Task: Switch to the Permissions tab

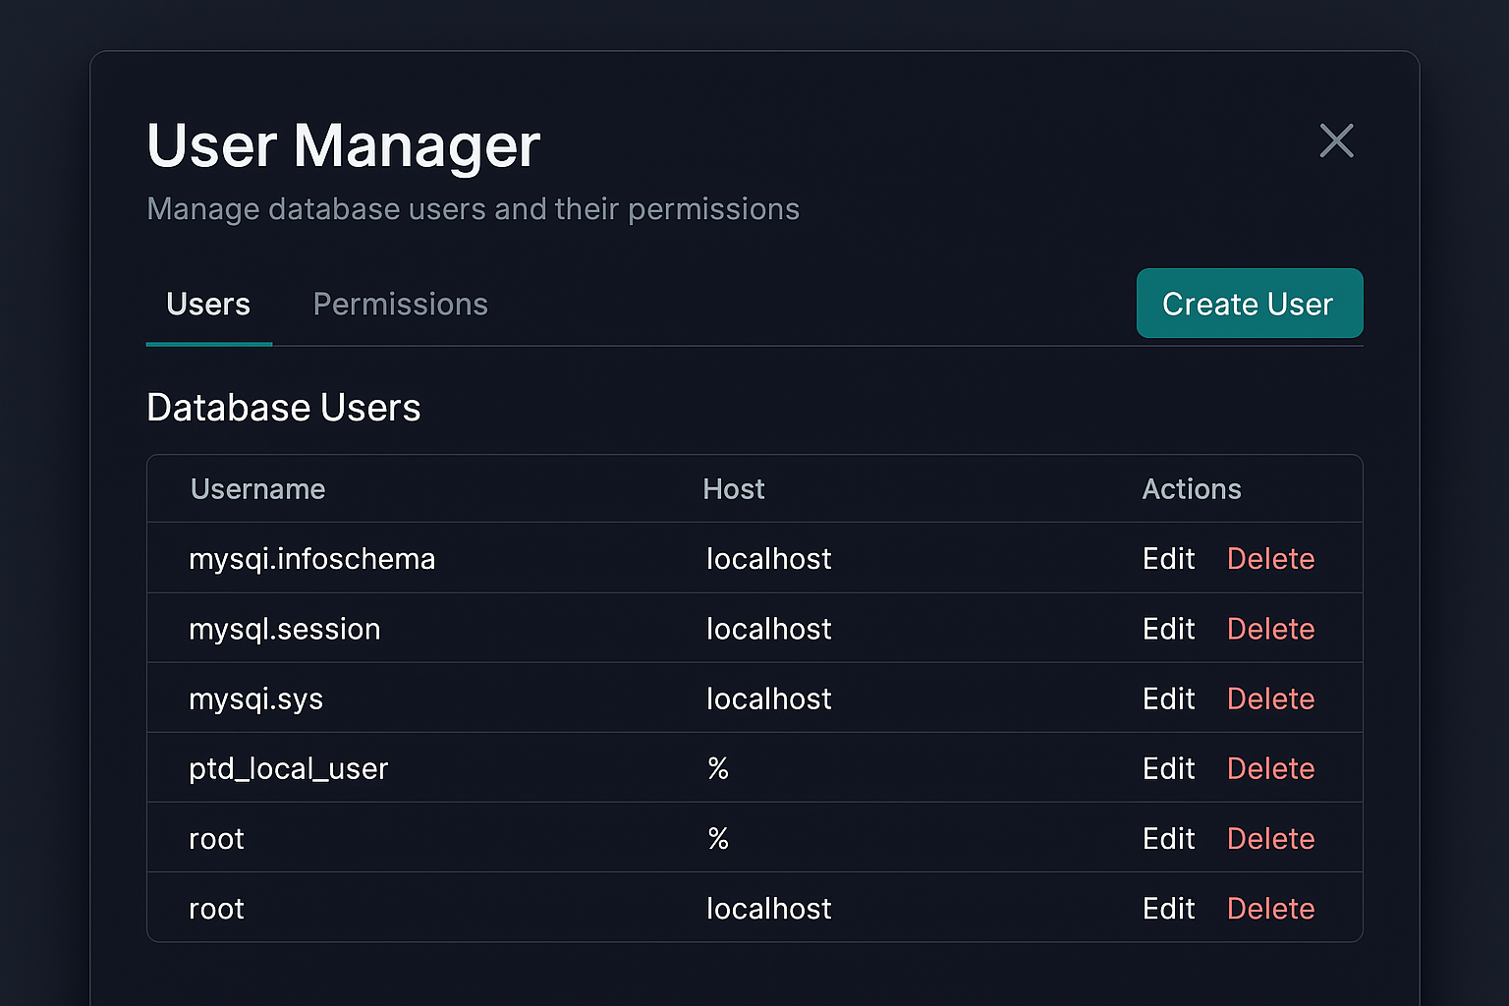Action: click(400, 304)
